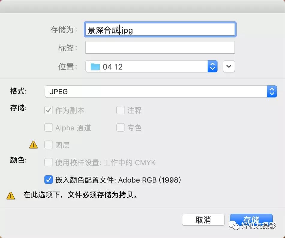Viewport: 285px width, 238px height.
Task: Enable the 注释 checkbox
Action: (x=121, y=110)
